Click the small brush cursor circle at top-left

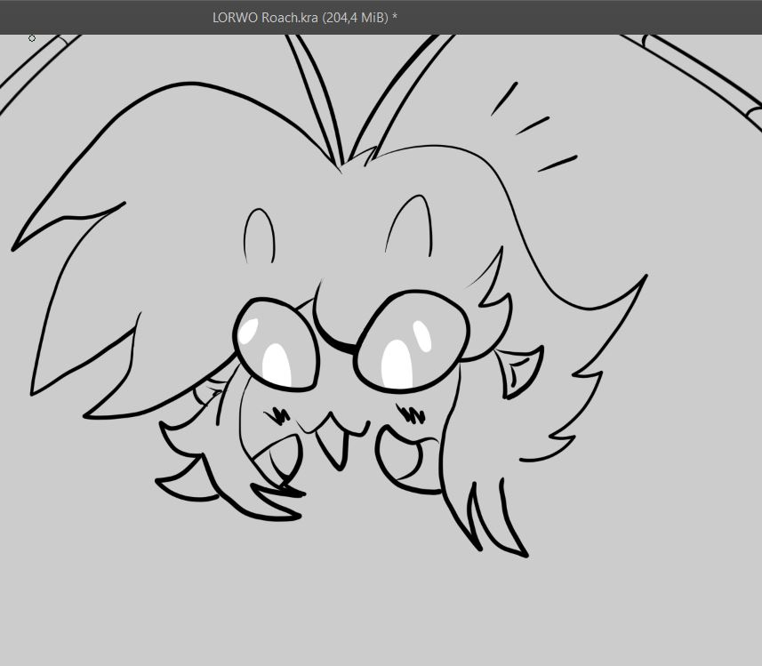point(32,38)
